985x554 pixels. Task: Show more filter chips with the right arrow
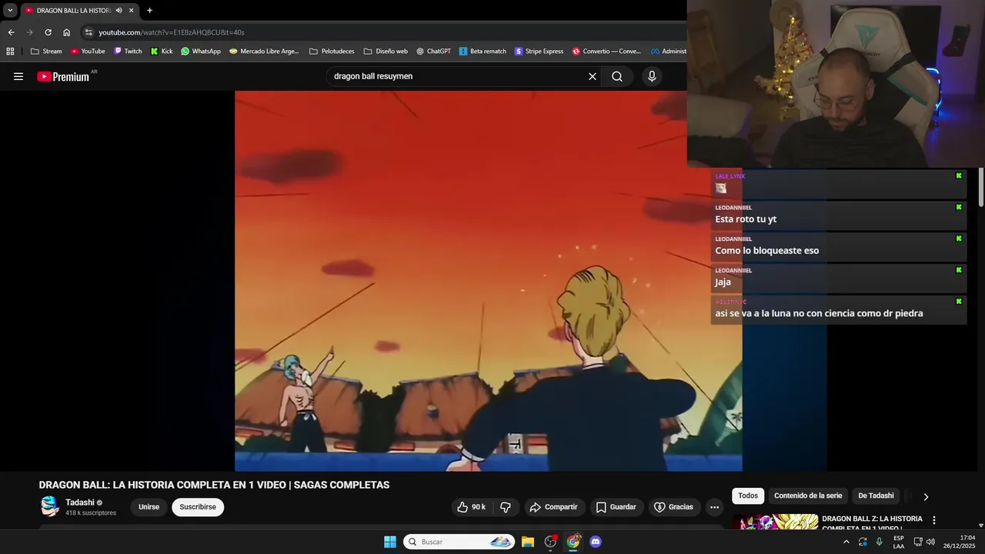coord(926,496)
